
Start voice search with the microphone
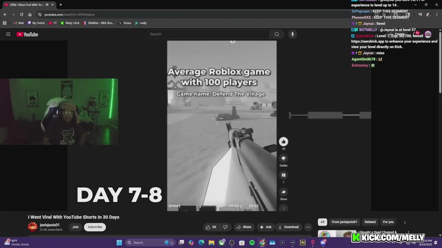[292, 34]
